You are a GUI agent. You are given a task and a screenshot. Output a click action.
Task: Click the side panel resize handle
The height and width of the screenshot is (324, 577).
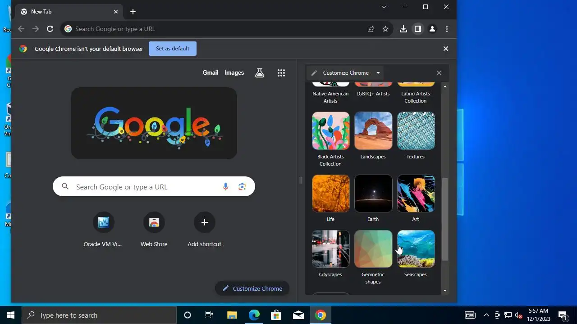301,180
